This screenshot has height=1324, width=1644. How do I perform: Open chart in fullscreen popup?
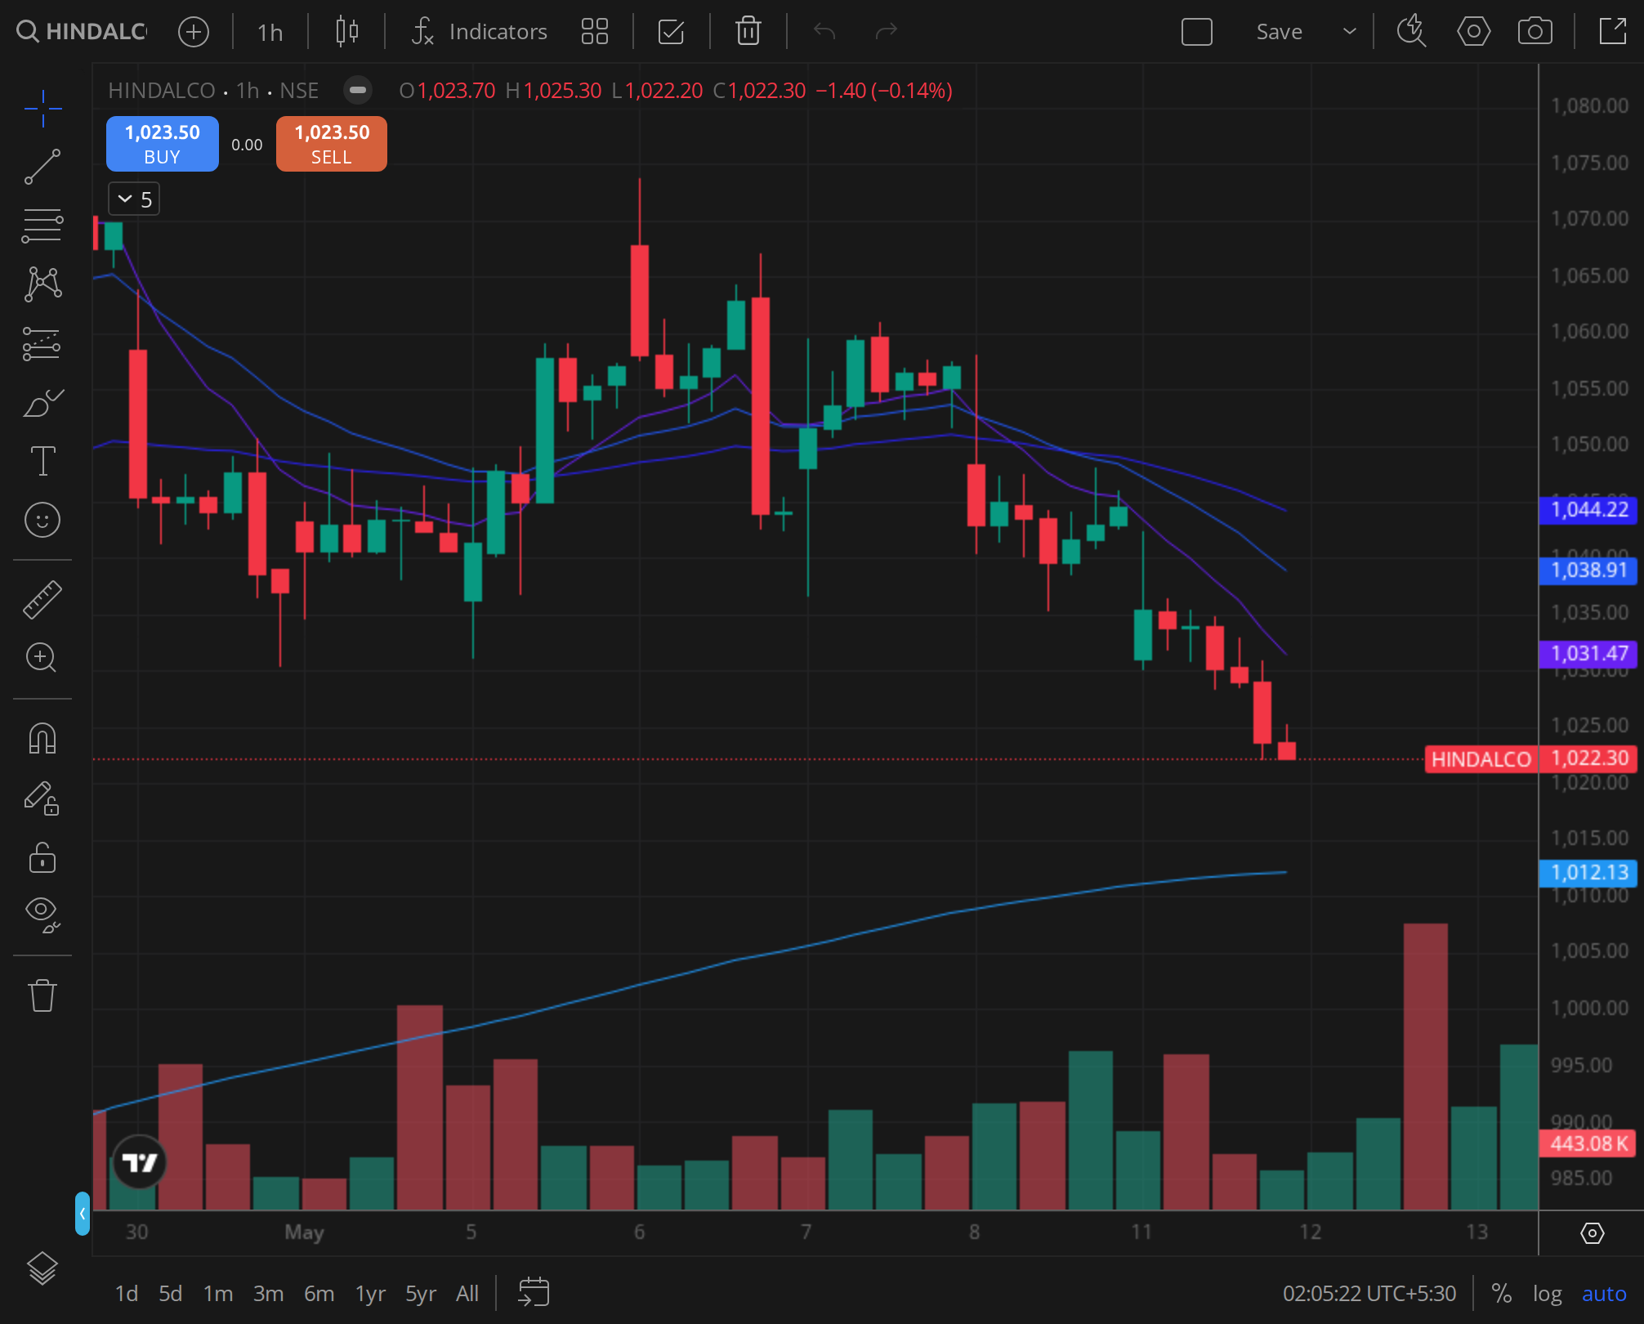(1612, 32)
